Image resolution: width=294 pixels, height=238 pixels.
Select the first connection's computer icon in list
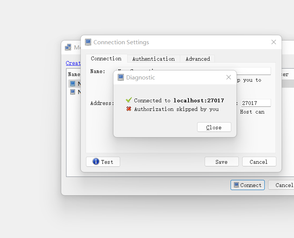(73, 84)
